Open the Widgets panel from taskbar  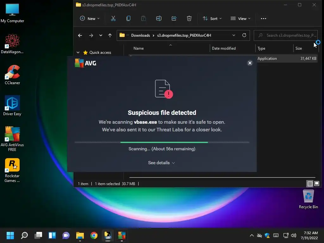click(x=52, y=235)
